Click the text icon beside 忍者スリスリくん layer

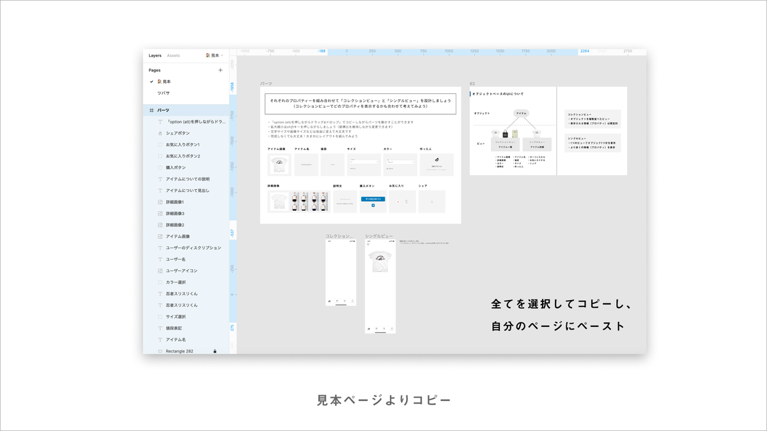(160, 294)
